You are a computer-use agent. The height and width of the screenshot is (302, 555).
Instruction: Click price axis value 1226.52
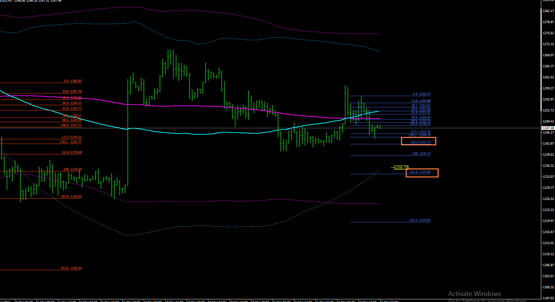(x=548, y=199)
